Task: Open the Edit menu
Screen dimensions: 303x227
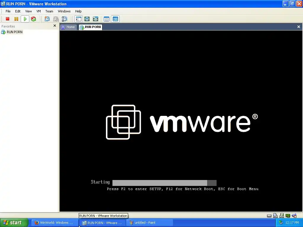Action: pyautogui.click(x=18, y=11)
